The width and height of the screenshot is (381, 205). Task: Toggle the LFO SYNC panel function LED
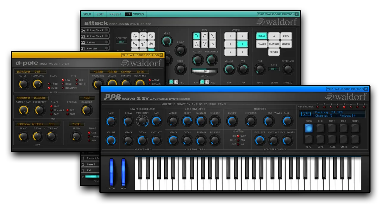238,136
